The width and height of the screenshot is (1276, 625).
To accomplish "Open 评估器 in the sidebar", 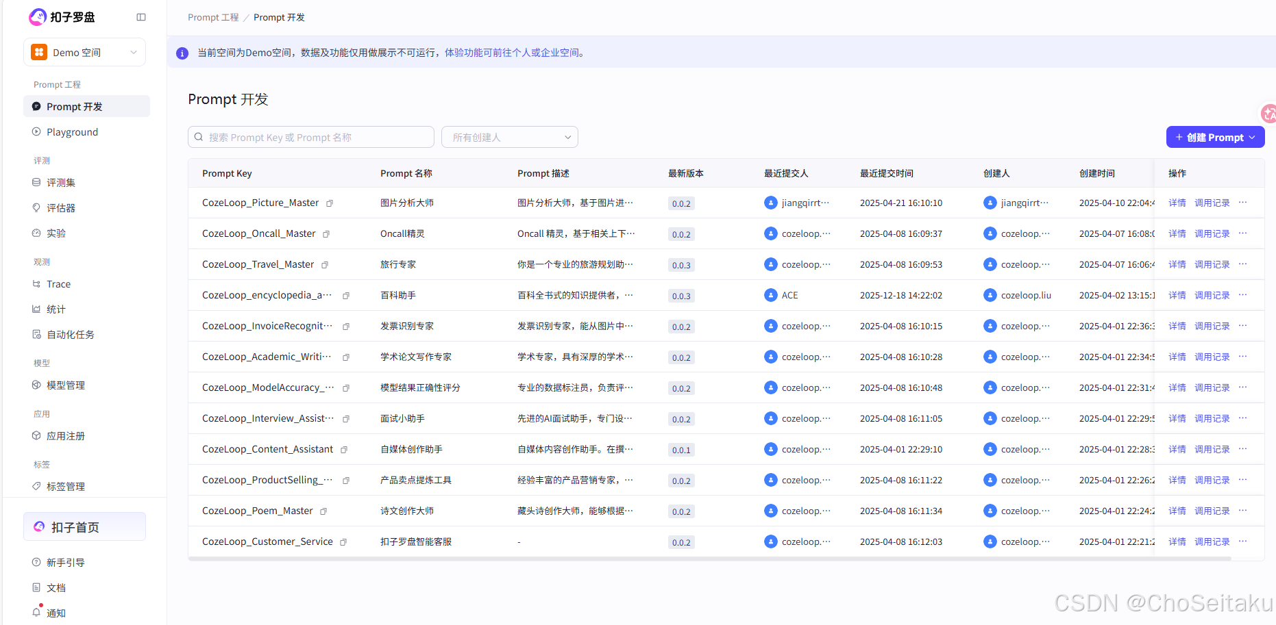I will point(86,207).
